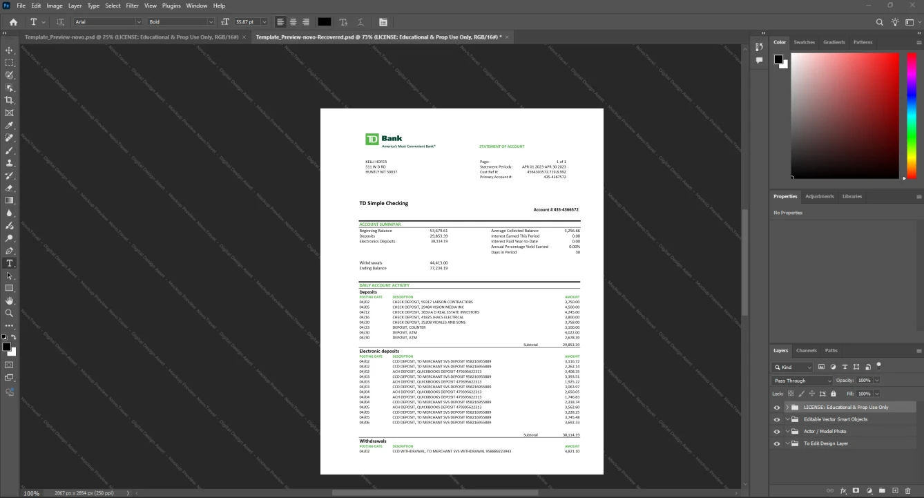
Task: Open Character and Paragraph panels icon
Action: pos(383,22)
